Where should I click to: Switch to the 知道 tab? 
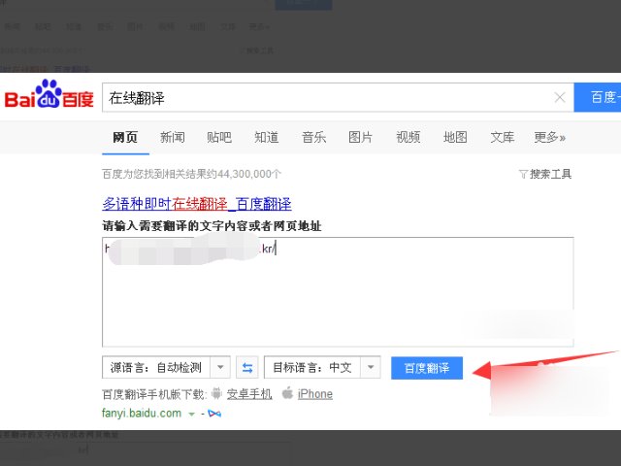click(x=267, y=138)
